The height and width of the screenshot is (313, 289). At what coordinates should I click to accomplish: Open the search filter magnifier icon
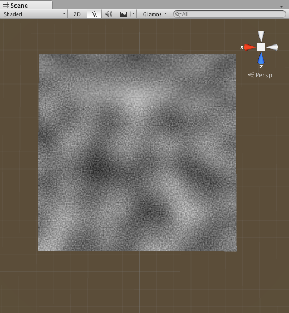coord(178,14)
